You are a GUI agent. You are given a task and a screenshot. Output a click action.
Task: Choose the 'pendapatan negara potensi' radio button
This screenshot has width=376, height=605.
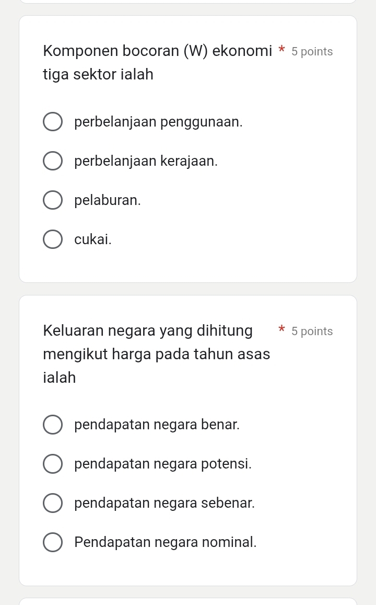[52, 463]
